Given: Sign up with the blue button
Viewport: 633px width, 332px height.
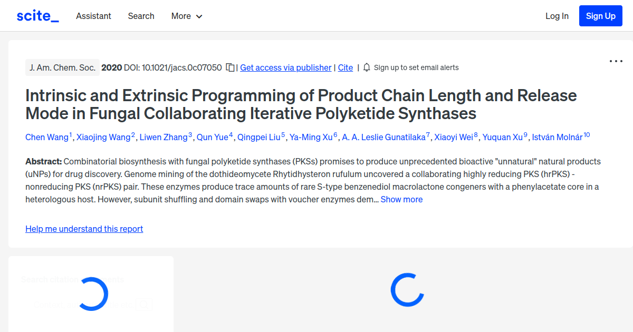Looking at the screenshot, I should click(600, 15).
